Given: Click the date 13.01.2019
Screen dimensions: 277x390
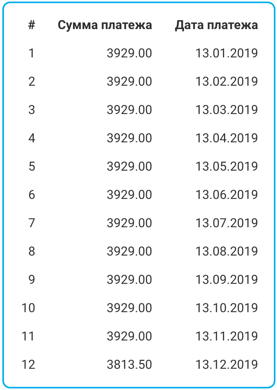Looking at the screenshot, I should coord(227,53).
